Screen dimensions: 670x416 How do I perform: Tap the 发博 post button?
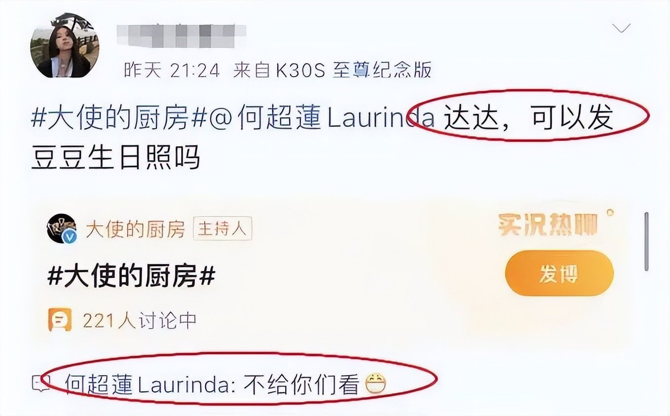tap(559, 273)
